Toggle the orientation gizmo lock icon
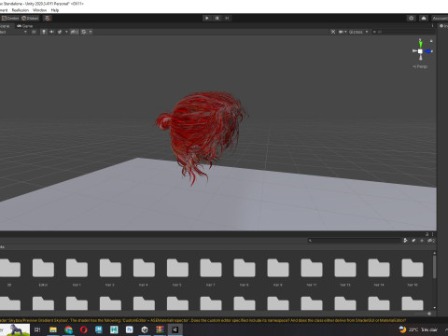 pyautogui.click(x=431, y=41)
